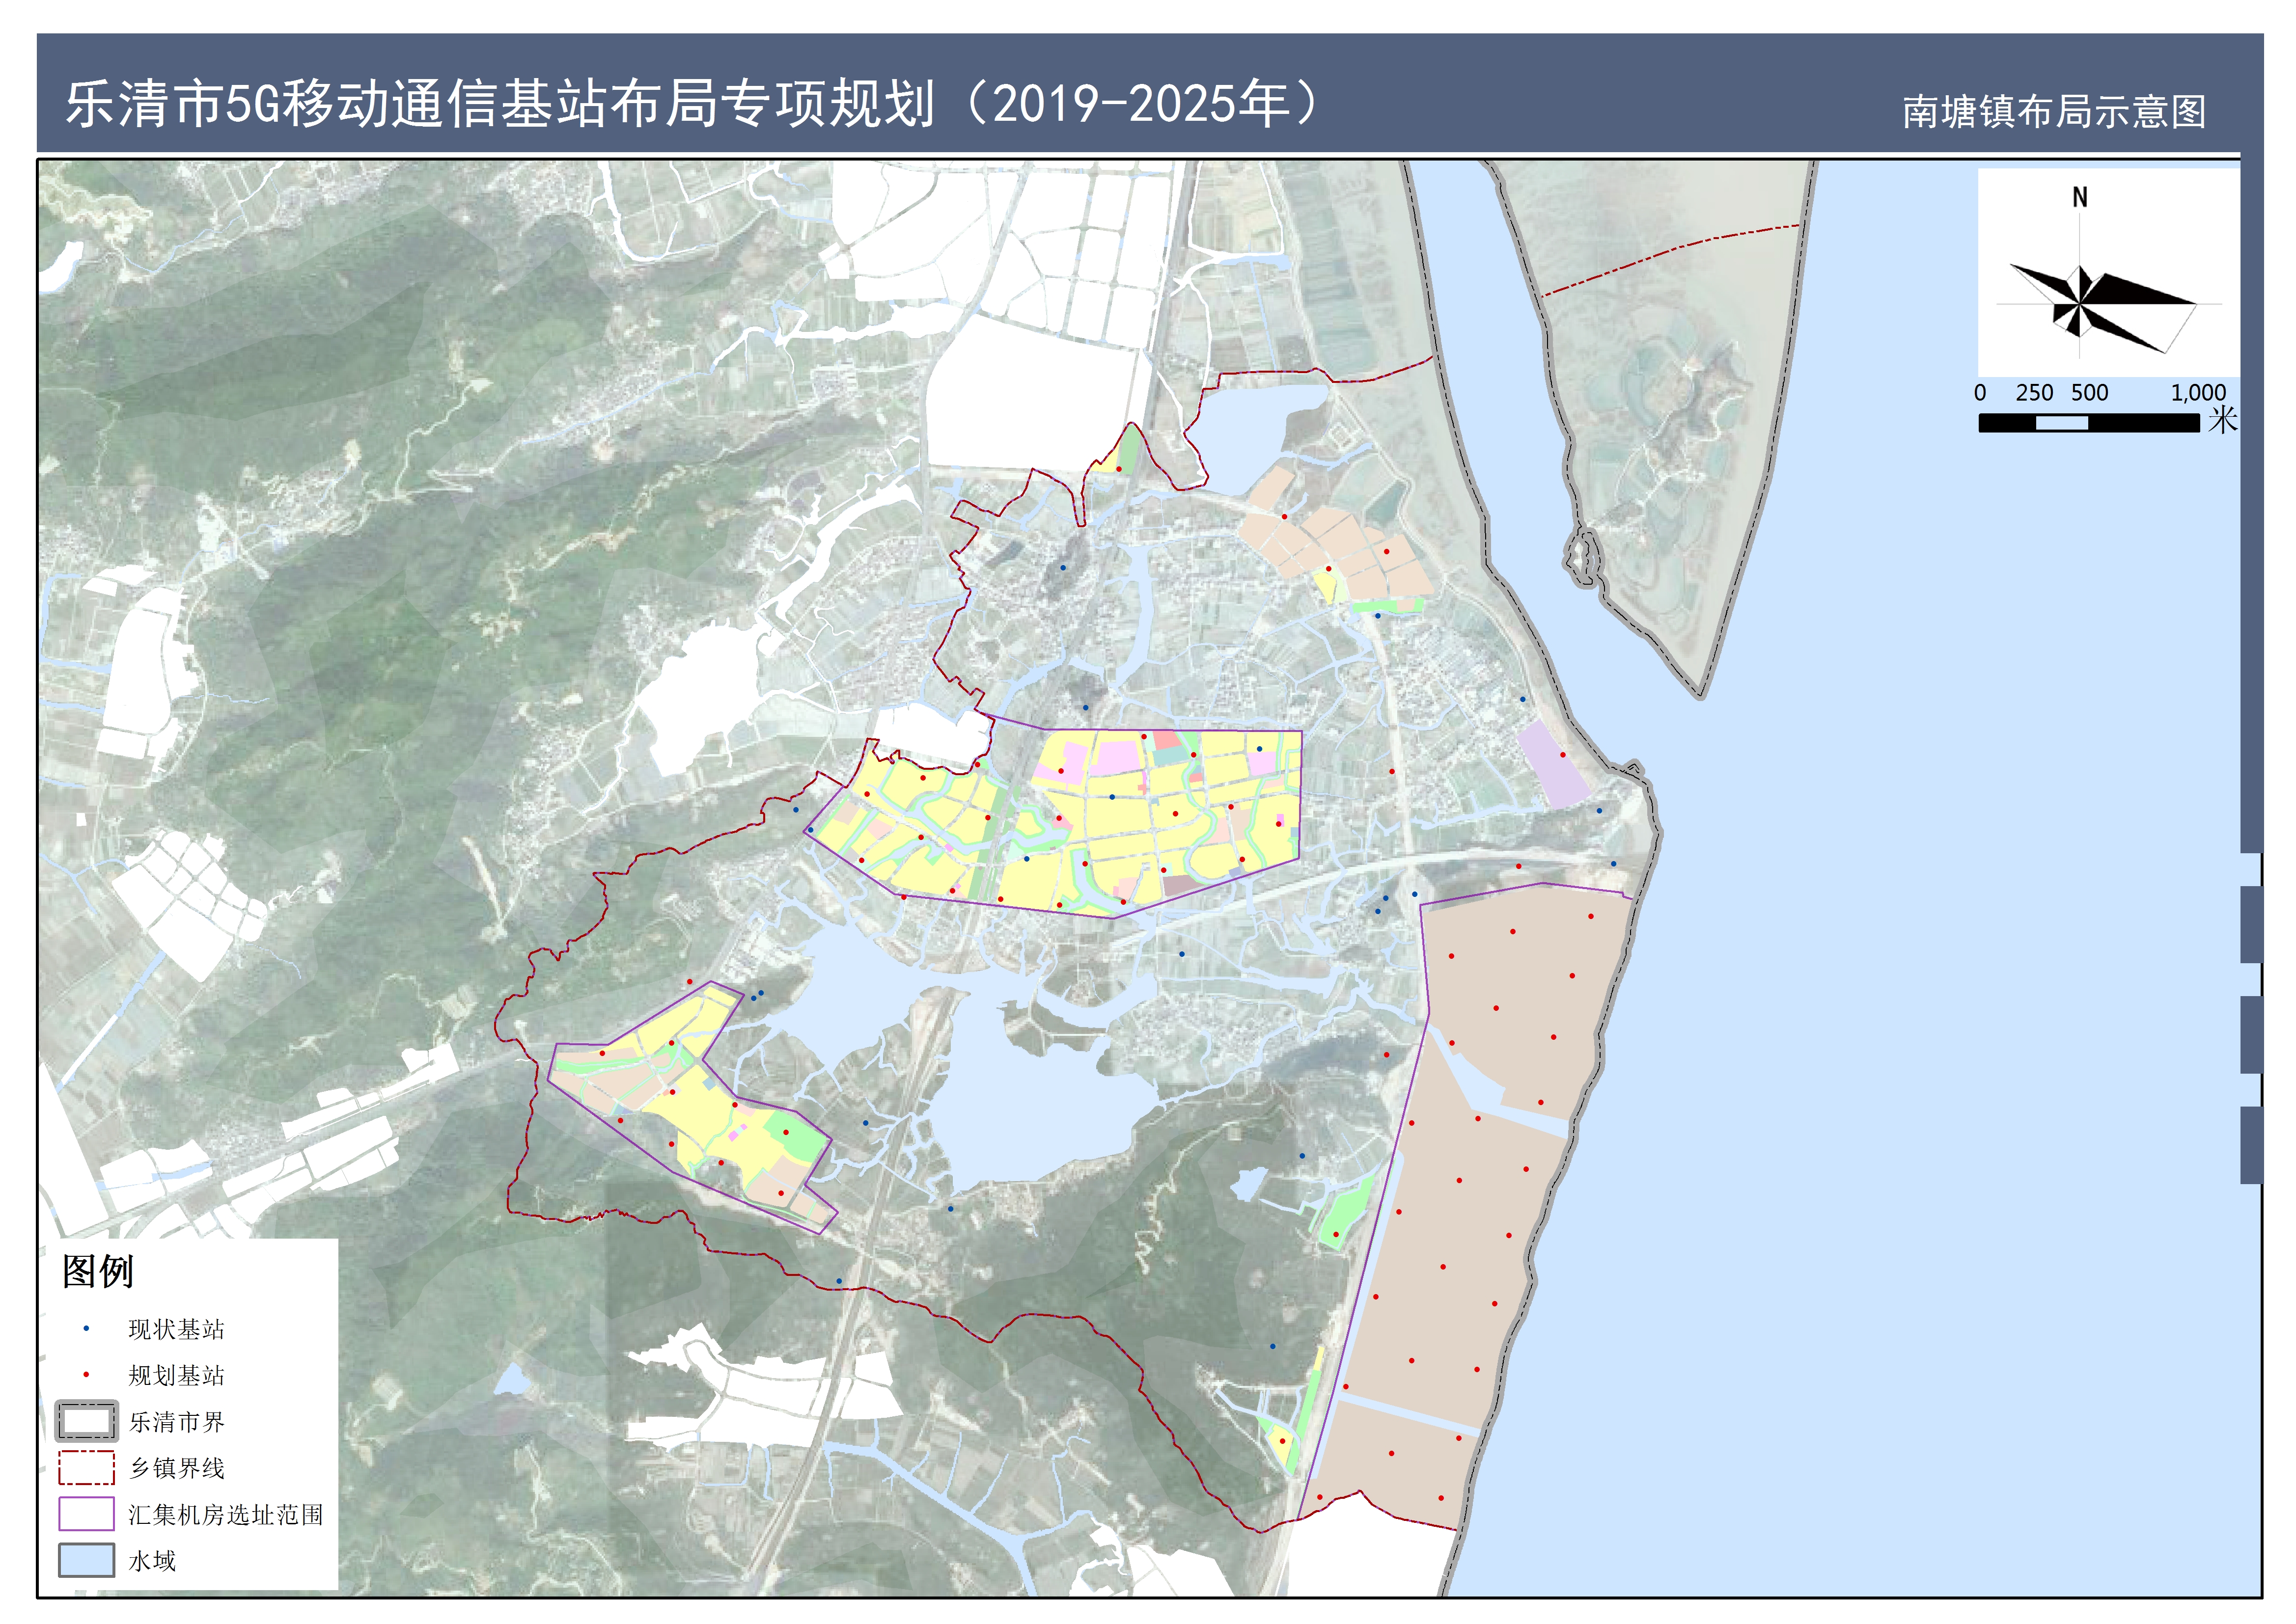Click the 250 scale bar label
This screenshot has width=2296, height=1624.
point(2034,393)
